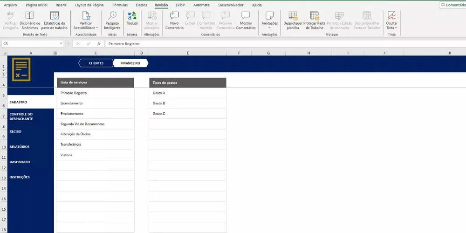Open the Fórmulas tab
The height and width of the screenshot is (233, 466).
pos(120,5)
